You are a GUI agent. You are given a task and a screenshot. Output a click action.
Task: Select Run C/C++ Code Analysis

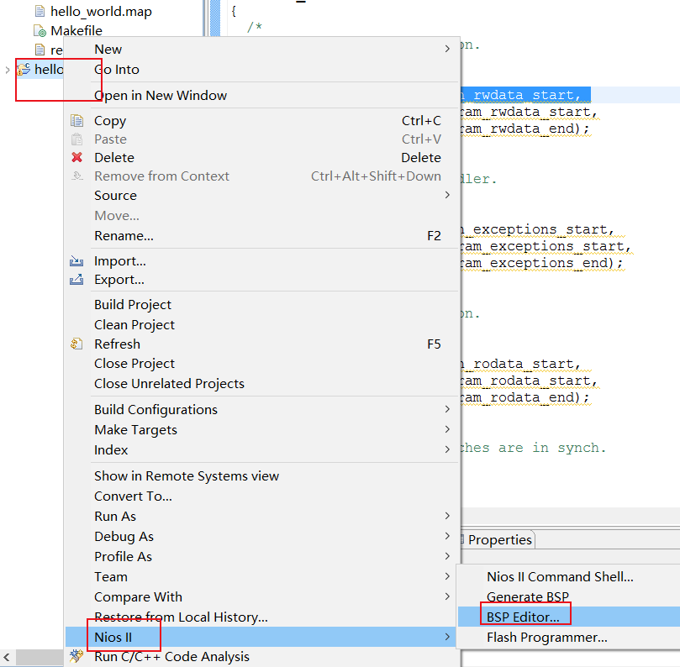coord(262,657)
